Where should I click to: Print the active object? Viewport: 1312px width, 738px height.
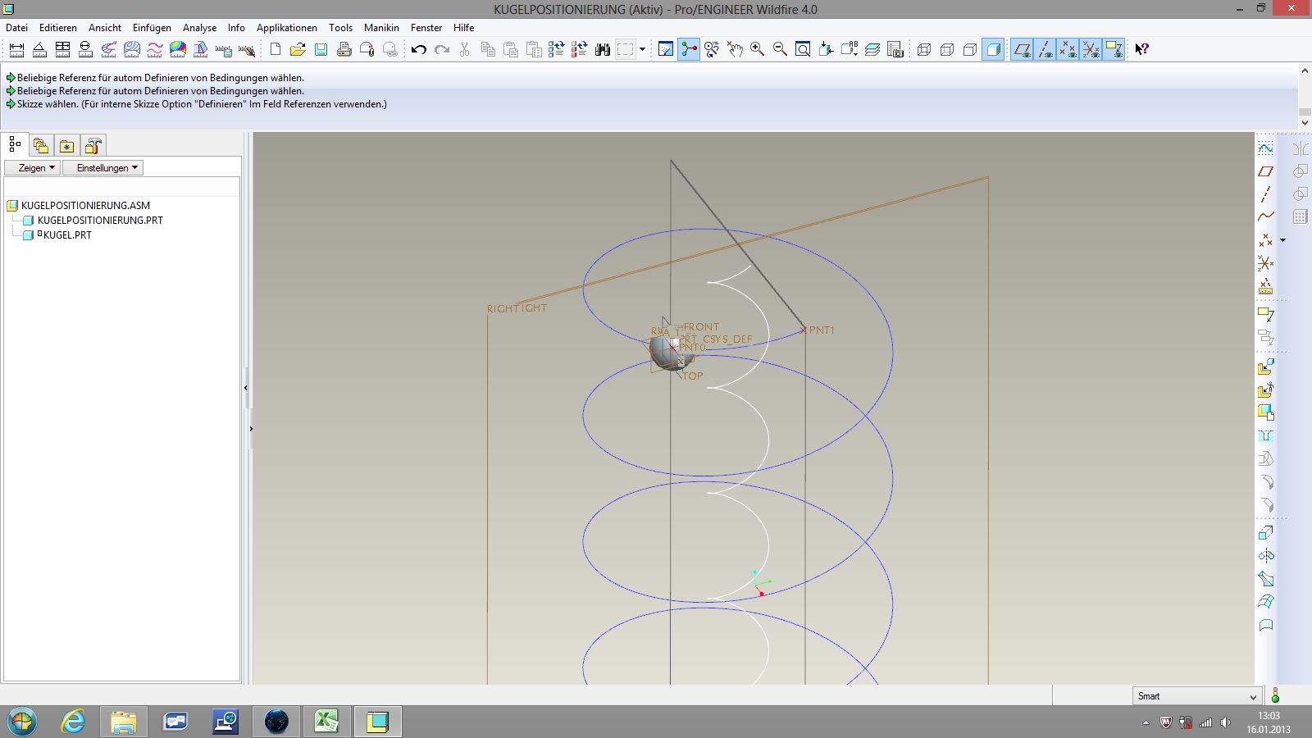344,49
